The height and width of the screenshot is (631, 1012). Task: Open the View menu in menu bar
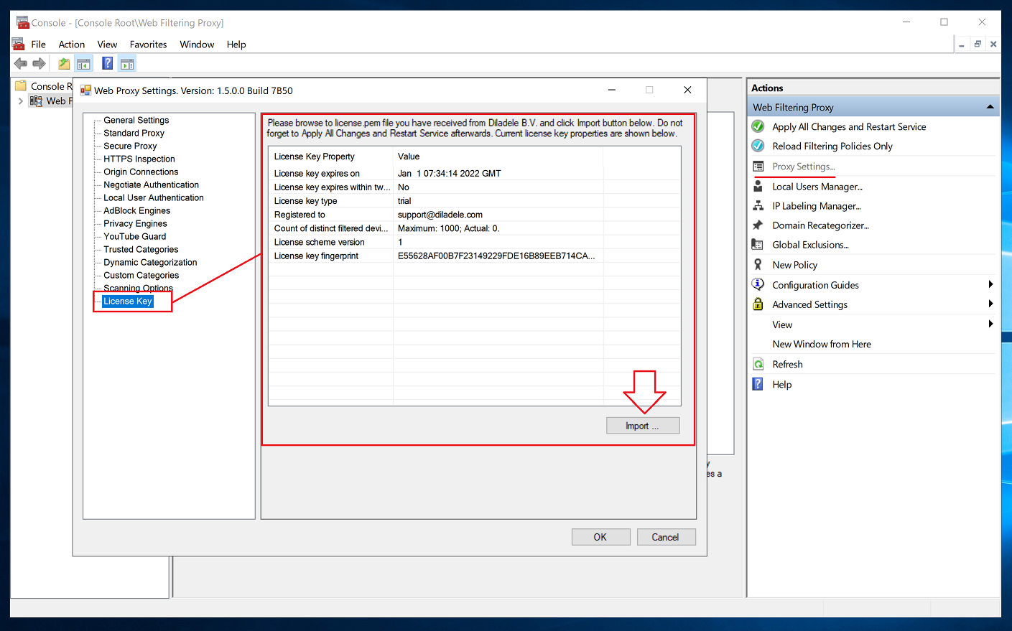[x=107, y=45]
